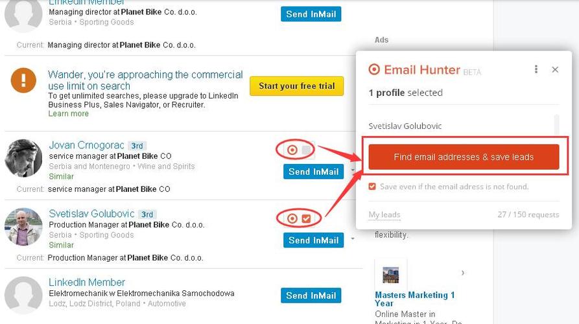Expand dropdown next to Jovan's Send InMail

[x=353, y=171]
